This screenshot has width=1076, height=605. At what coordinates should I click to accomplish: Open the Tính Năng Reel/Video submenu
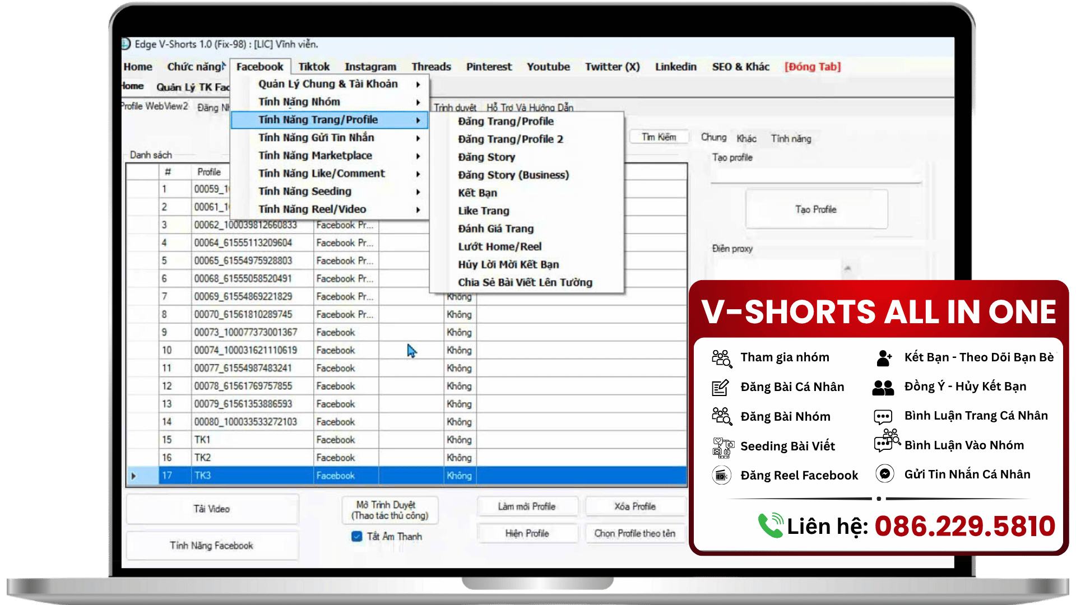click(329, 210)
